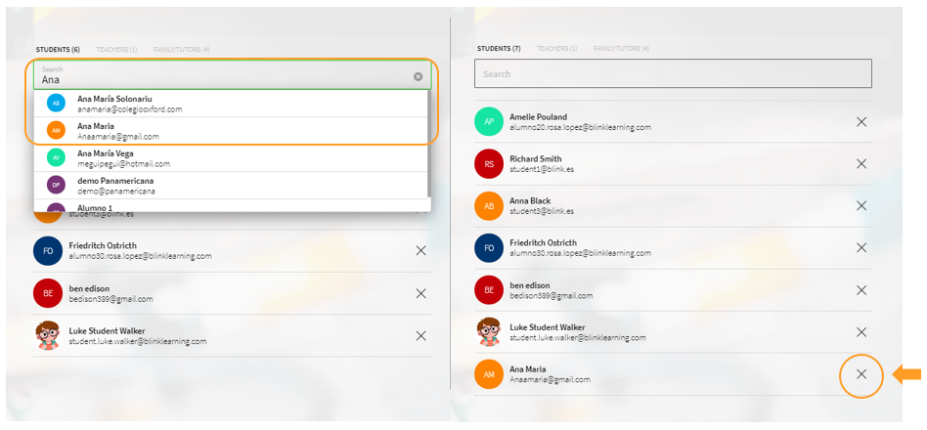Remove Anna Black from right students list

[x=861, y=206]
